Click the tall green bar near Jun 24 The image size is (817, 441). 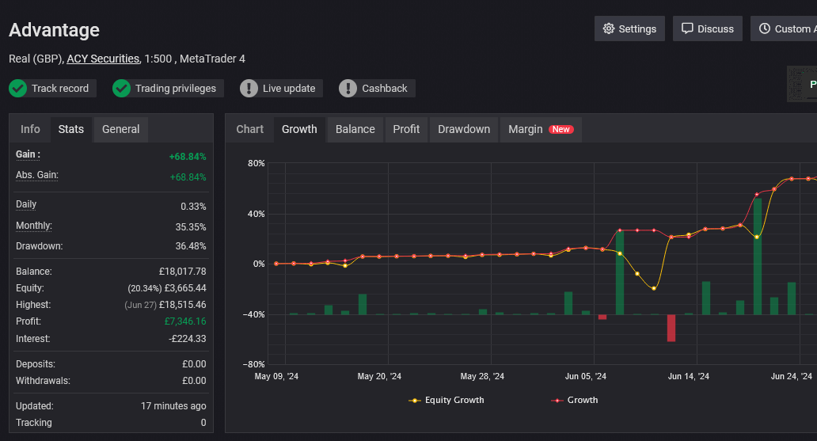pos(758,256)
